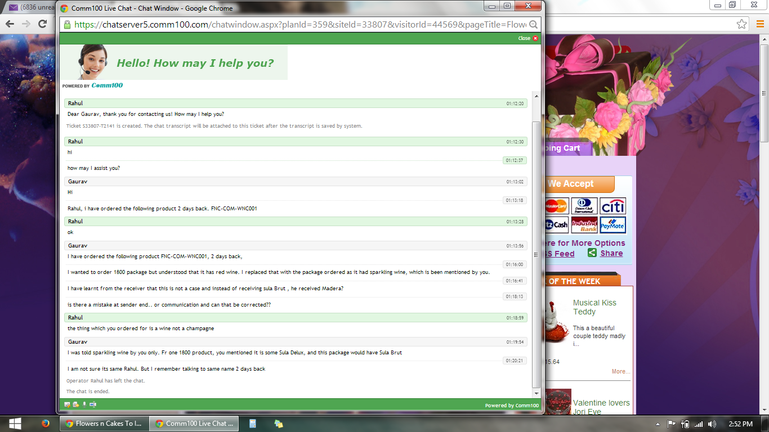
Task: Click the zoom magnifier icon in address bar
Action: click(534, 25)
